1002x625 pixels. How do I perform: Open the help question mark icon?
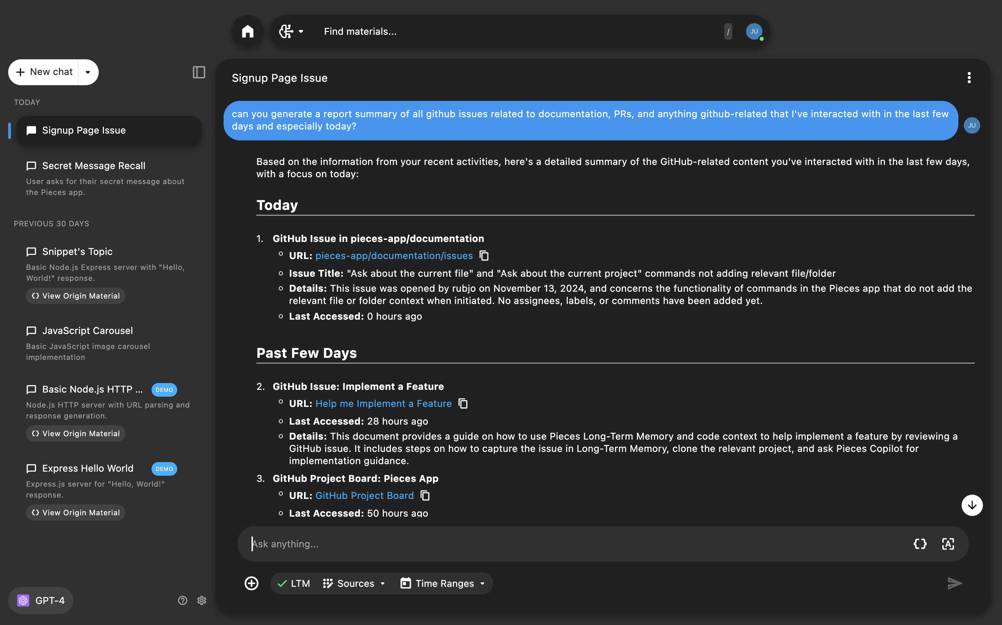point(183,600)
